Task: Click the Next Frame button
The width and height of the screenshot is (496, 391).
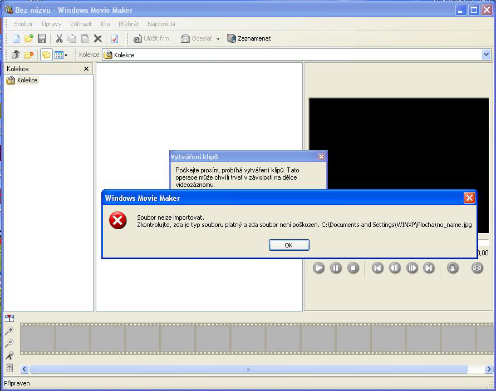Action: (x=412, y=268)
